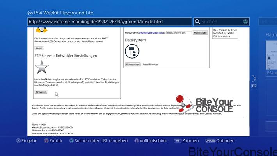Click the Laden button
This screenshot has width=277, height=156.
[39, 48]
